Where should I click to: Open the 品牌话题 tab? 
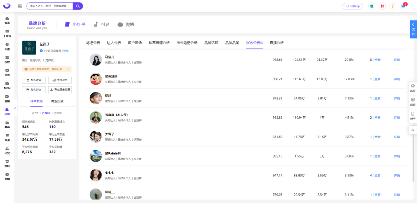[x=211, y=43]
